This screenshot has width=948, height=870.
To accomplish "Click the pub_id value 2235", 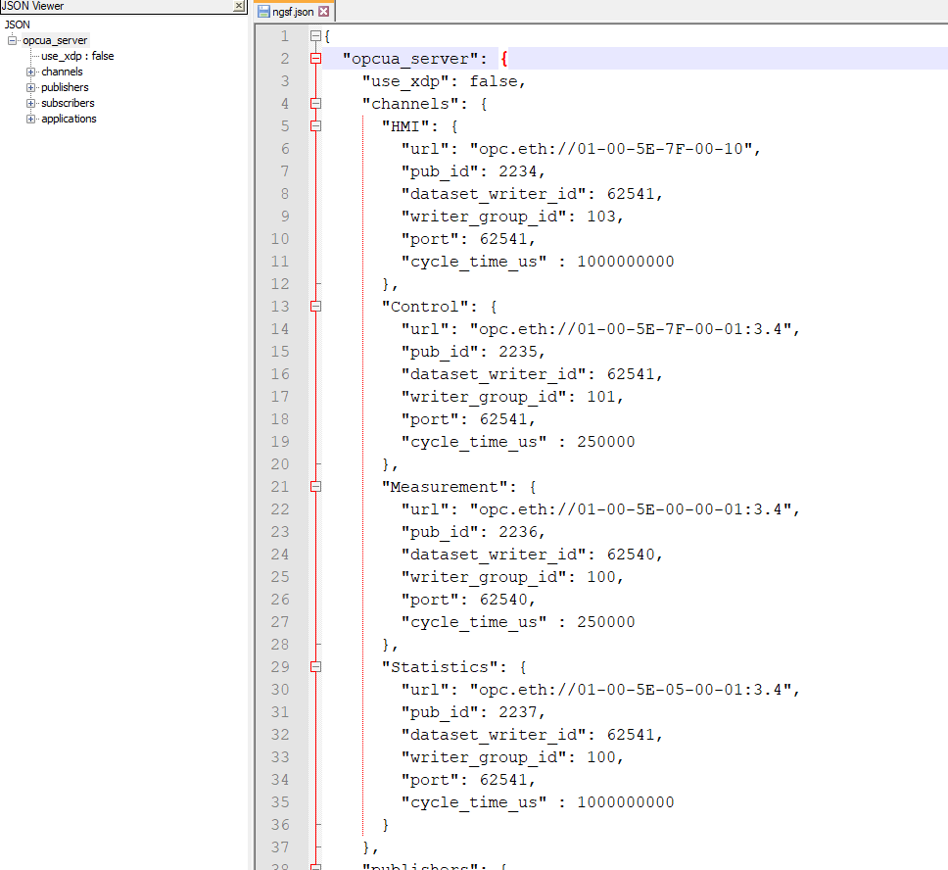I will [517, 352].
